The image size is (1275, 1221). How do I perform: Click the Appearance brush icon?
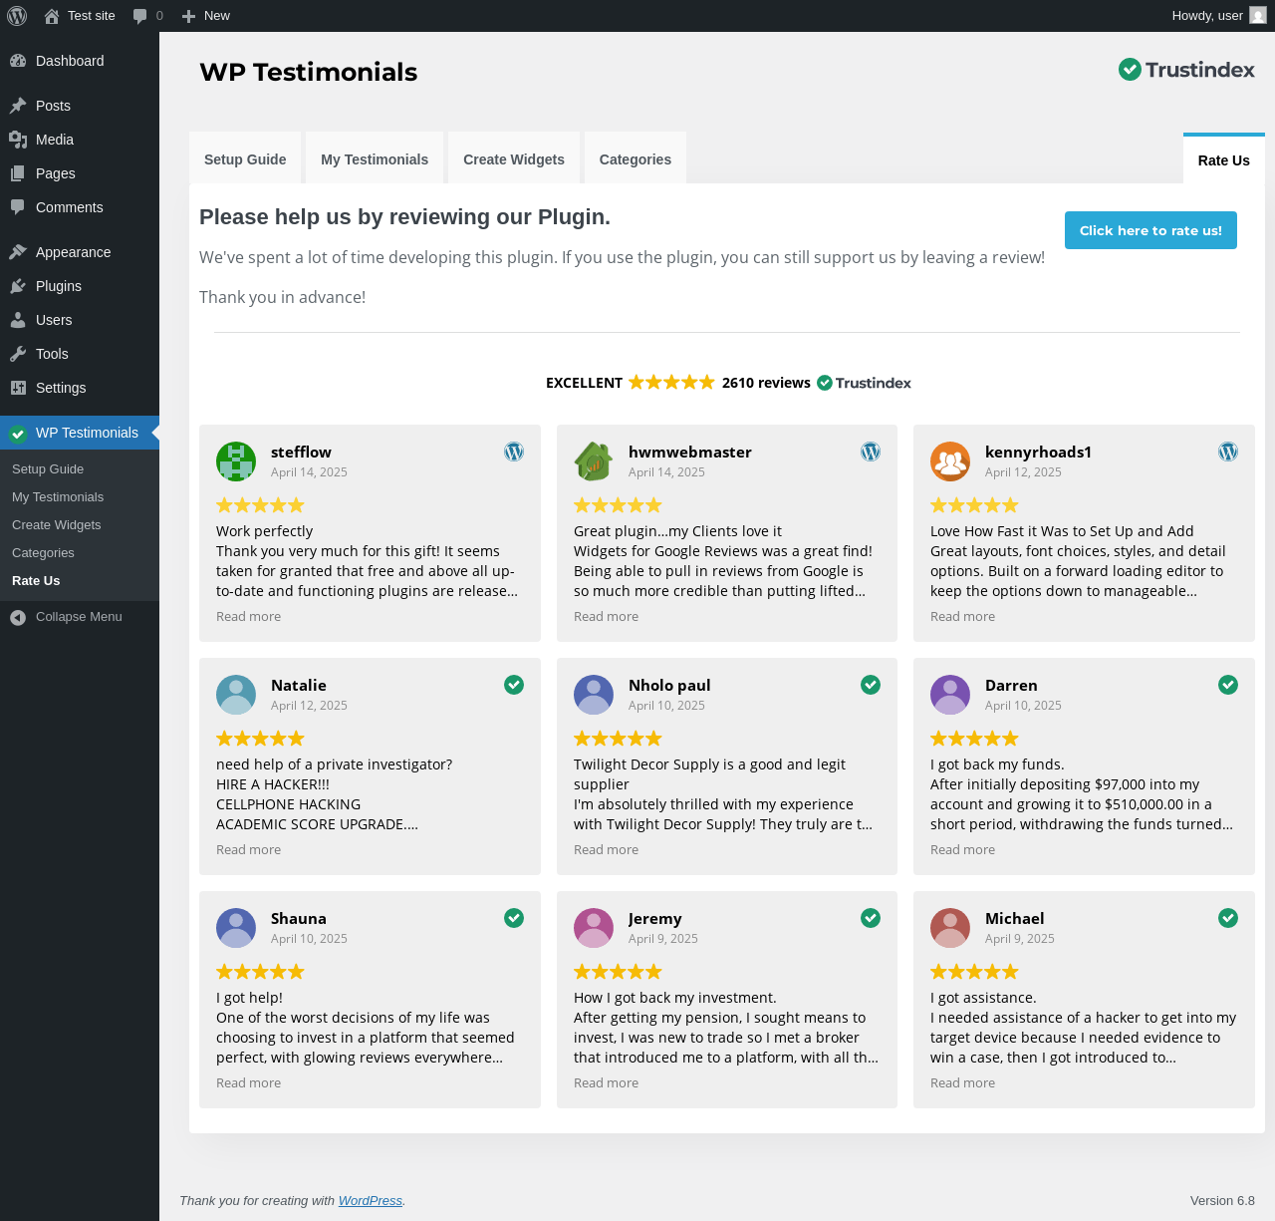18,252
